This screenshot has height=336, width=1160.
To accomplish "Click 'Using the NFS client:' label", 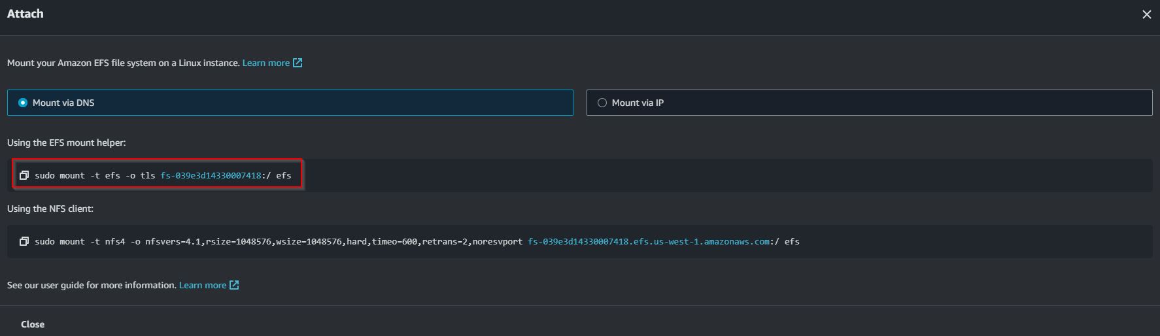I will [50, 209].
